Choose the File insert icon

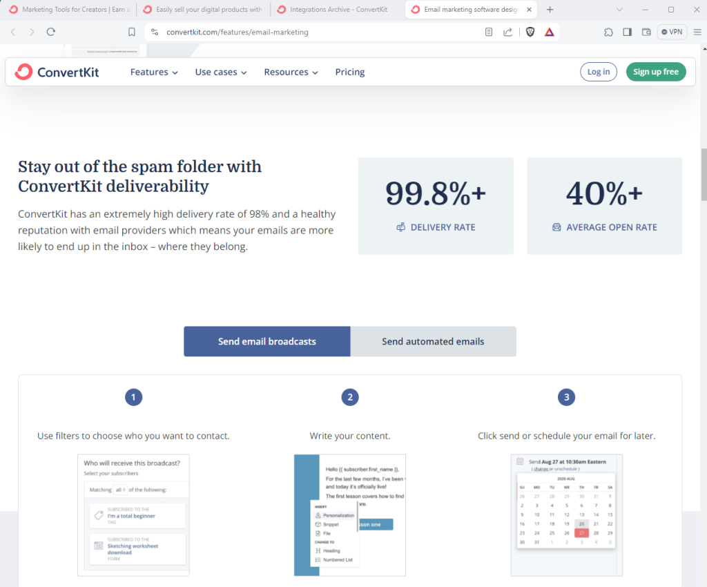318,533
